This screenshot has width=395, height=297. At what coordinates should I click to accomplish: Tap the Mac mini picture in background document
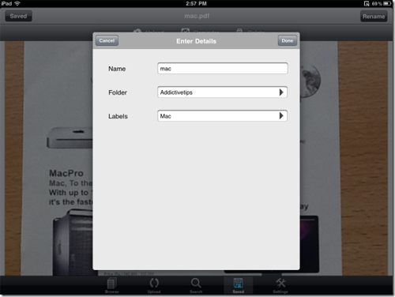coord(70,137)
